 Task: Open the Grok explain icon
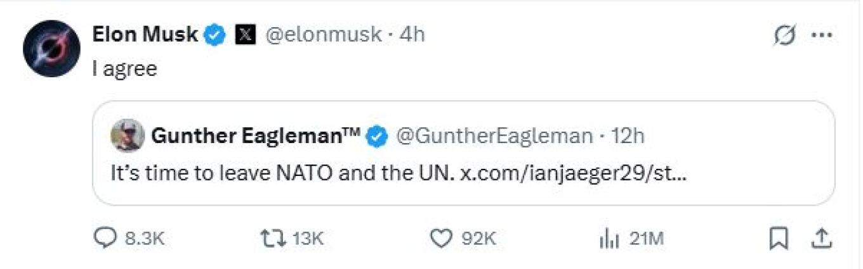[785, 37]
